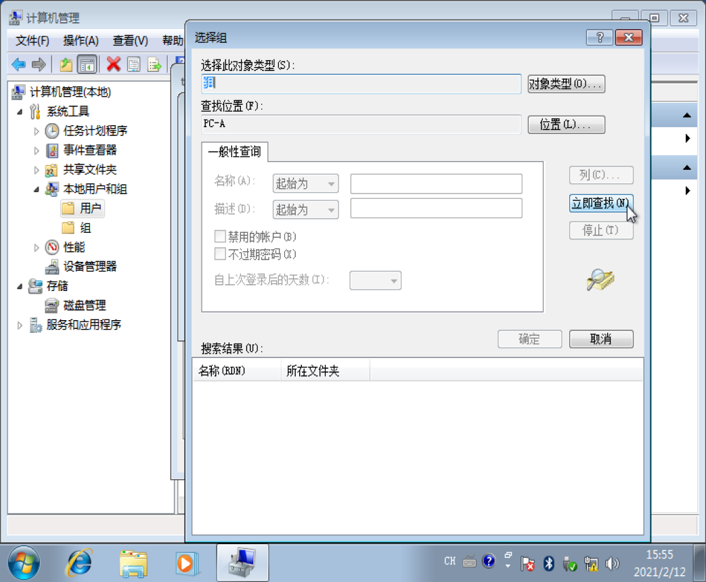Click the blue help tray icon
706x582 pixels.
pyautogui.click(x=489, y=561)
